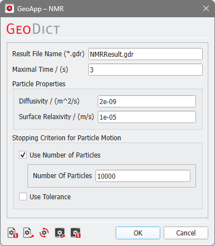Click the 'Particle Properties' heading

[x=39, y=84]
